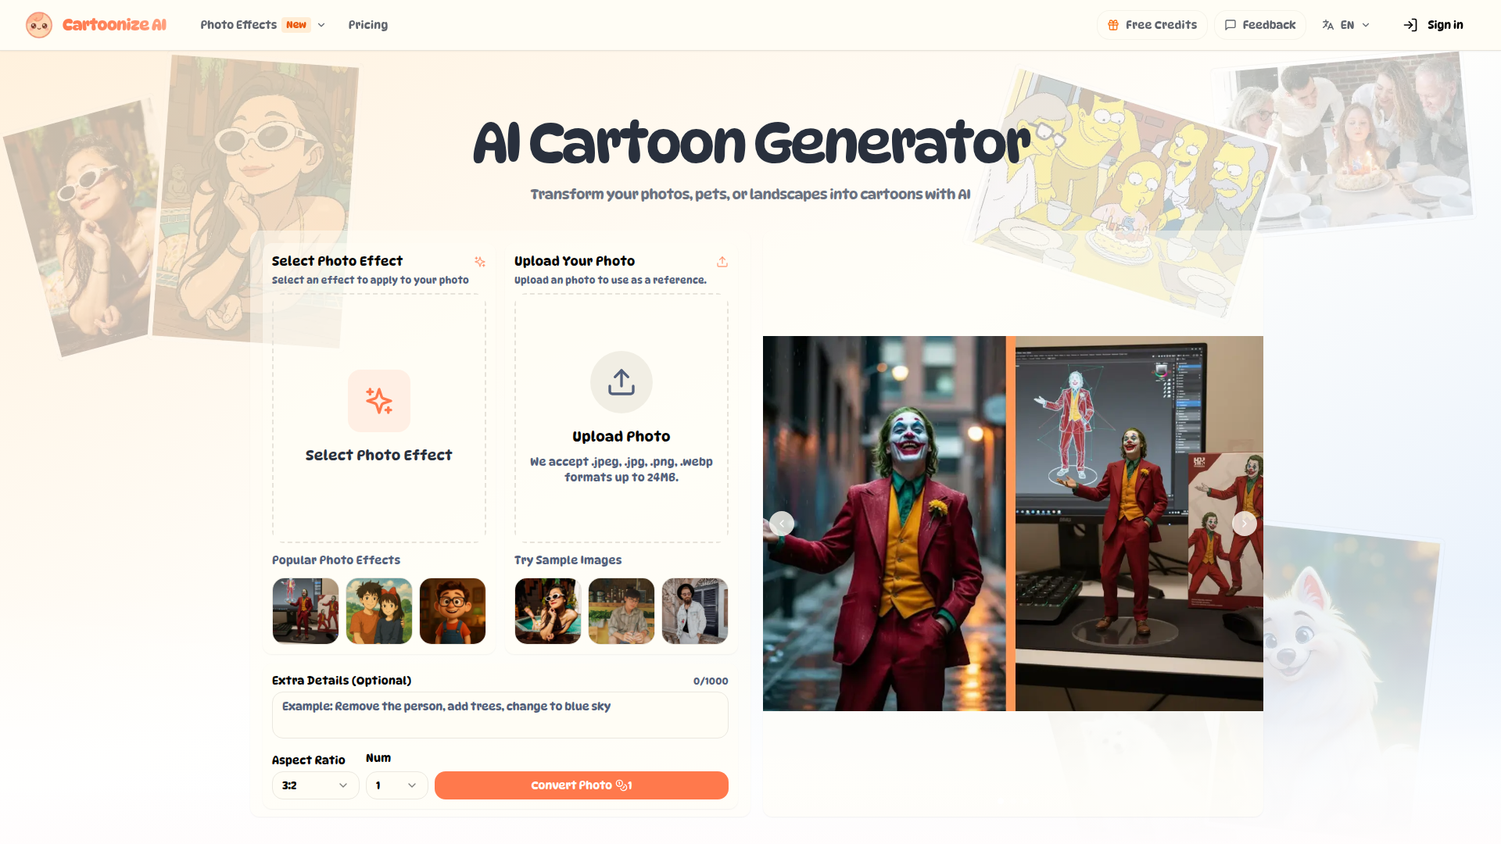The height and width of the screenshot is (844, 1501).
Task: Click the circular upload arrow icon
Action: [x=622, y=382]
